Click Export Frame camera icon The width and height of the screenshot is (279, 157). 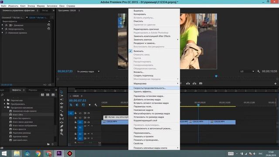[201, 83]
